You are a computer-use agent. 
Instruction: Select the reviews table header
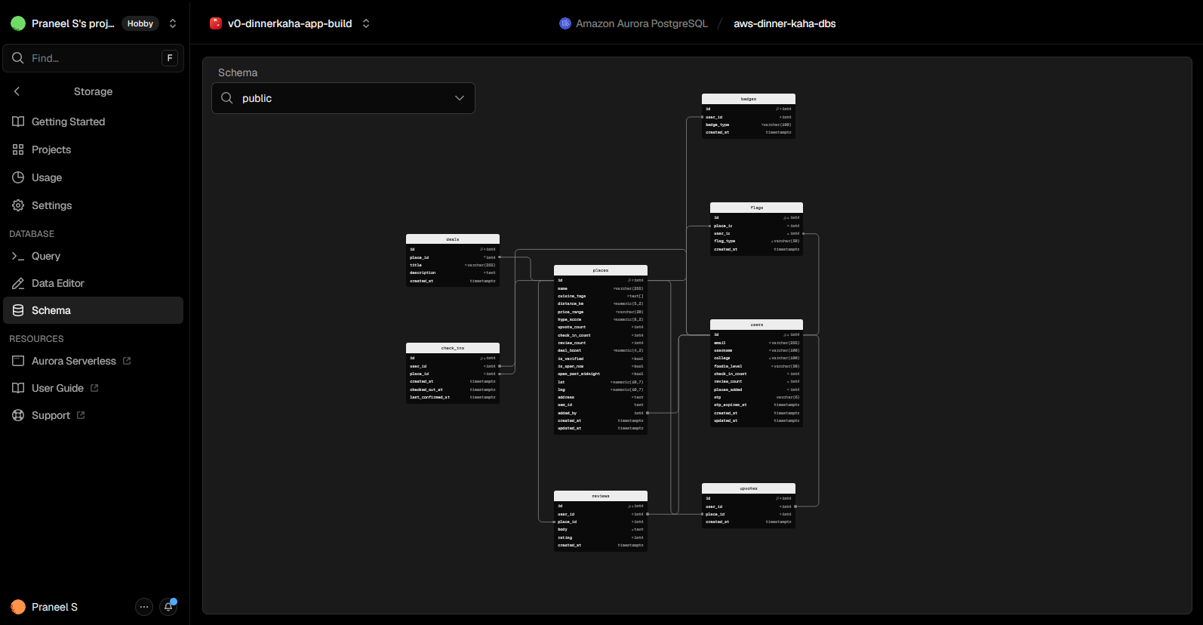point(601,496)
